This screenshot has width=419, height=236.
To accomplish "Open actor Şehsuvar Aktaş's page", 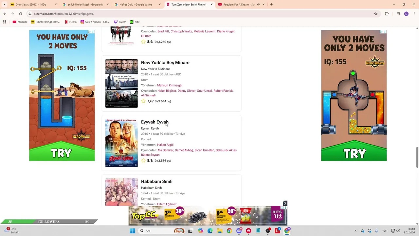I will coord(226,150).
